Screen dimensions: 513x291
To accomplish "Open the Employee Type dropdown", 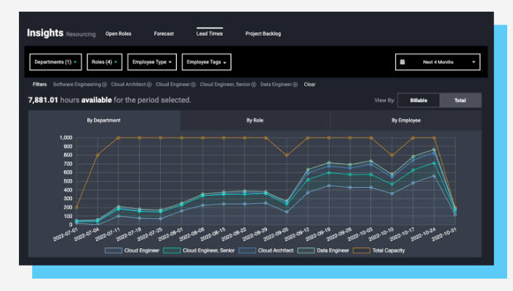I will tap(152, 62).
